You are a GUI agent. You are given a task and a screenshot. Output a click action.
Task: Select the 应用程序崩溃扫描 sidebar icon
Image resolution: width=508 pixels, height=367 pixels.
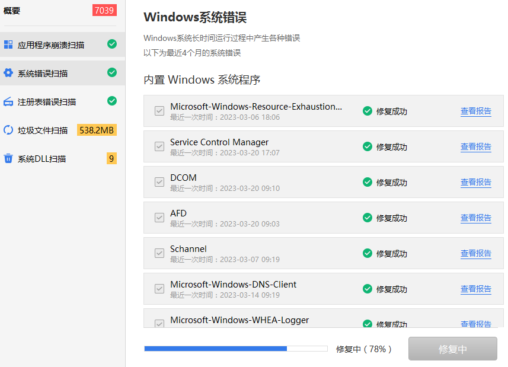8,43
